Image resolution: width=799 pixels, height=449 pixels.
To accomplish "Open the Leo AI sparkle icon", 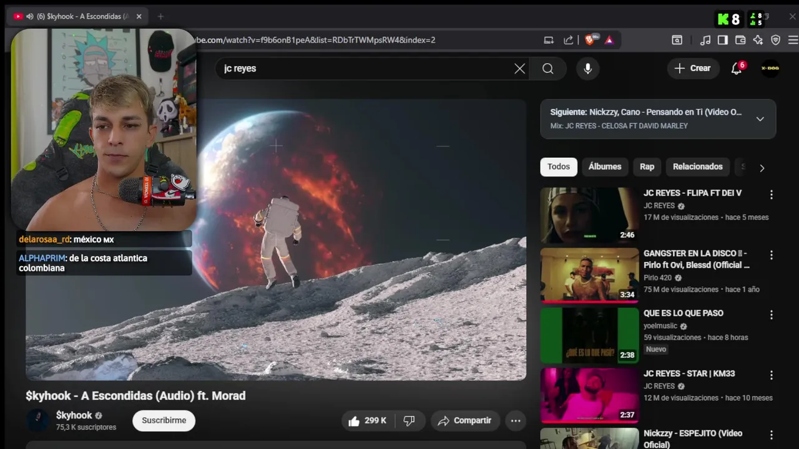I will 758,40.
